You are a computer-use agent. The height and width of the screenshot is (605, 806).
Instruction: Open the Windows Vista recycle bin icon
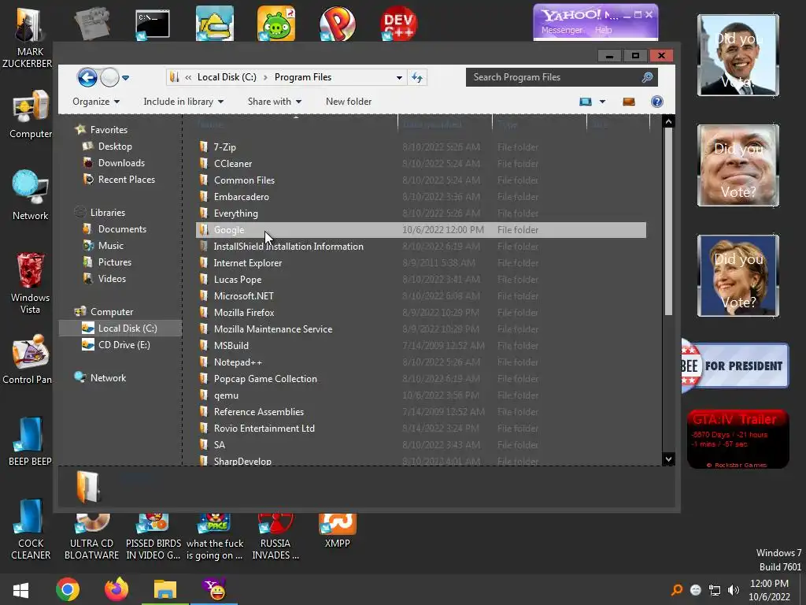point(31,283)
